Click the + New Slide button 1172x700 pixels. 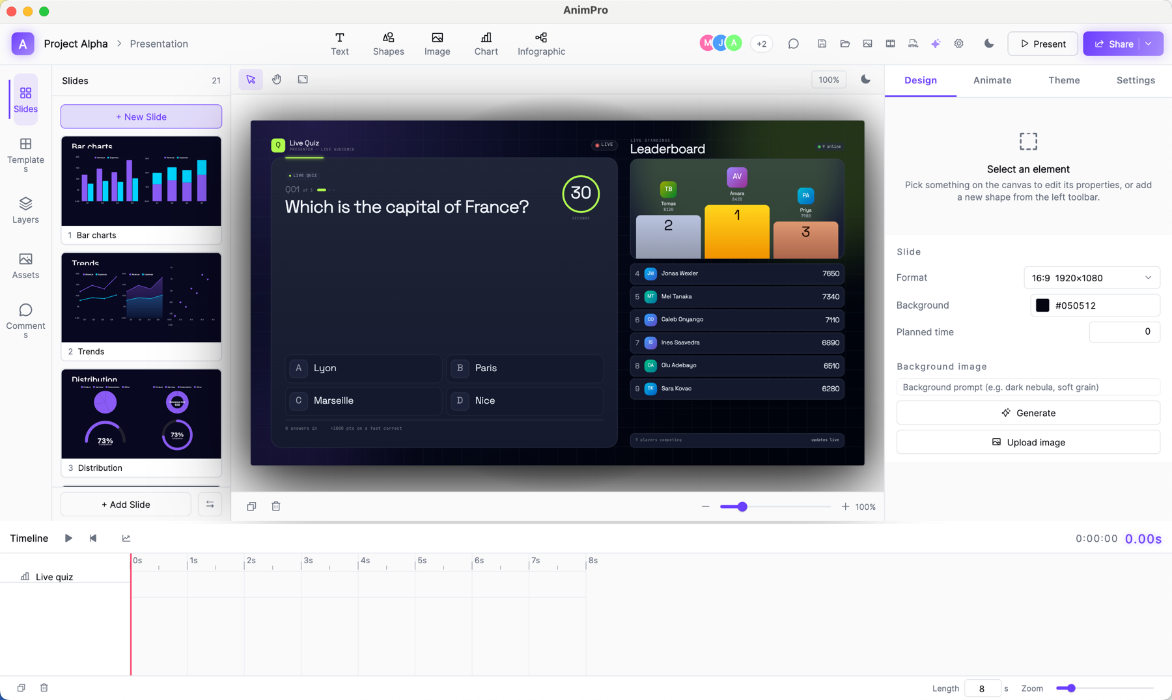click(141, 117)
